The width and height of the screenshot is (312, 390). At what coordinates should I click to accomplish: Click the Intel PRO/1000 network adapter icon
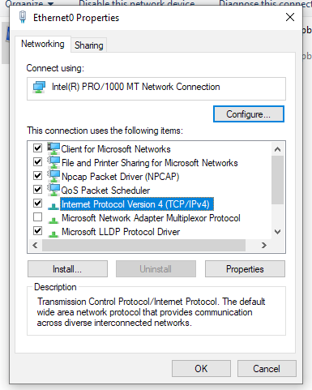click(x=39, y=88)
